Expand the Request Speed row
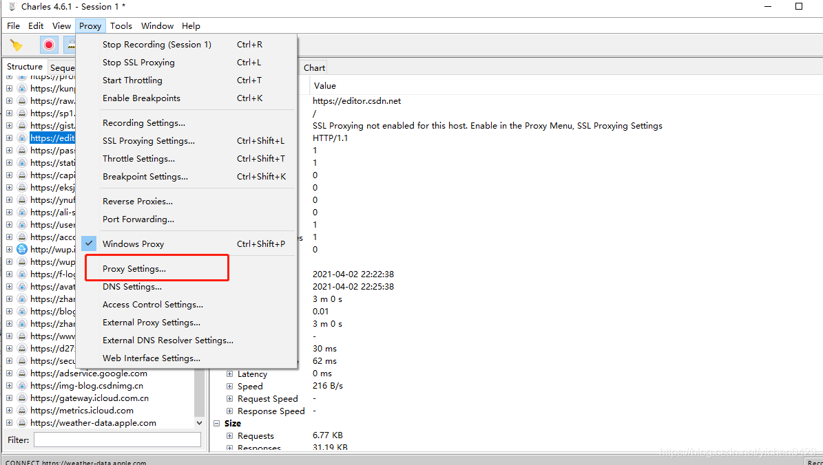Viewport: 823px width, 465px height. pos(230,399)
